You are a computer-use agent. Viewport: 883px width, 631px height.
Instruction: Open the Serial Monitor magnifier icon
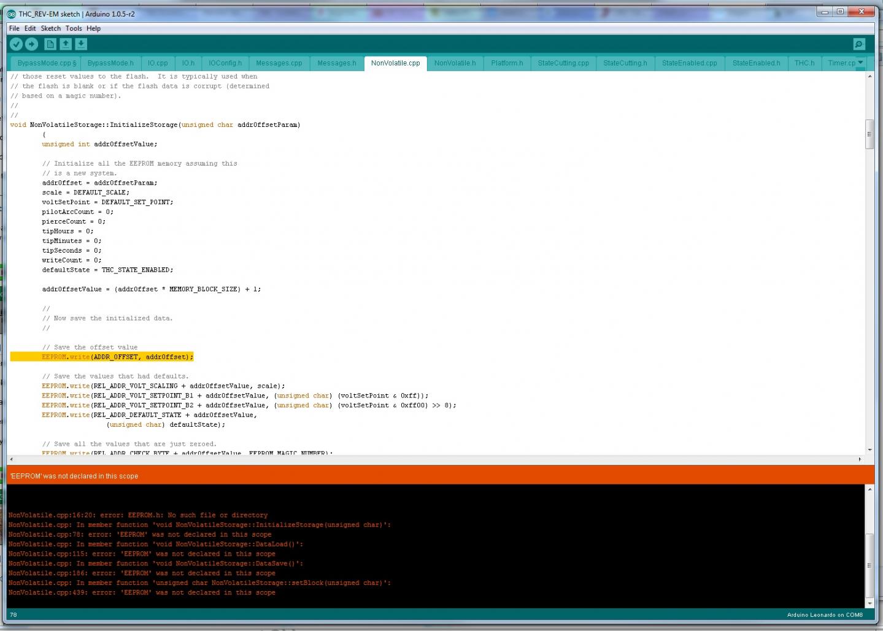(x=859, y=44)
